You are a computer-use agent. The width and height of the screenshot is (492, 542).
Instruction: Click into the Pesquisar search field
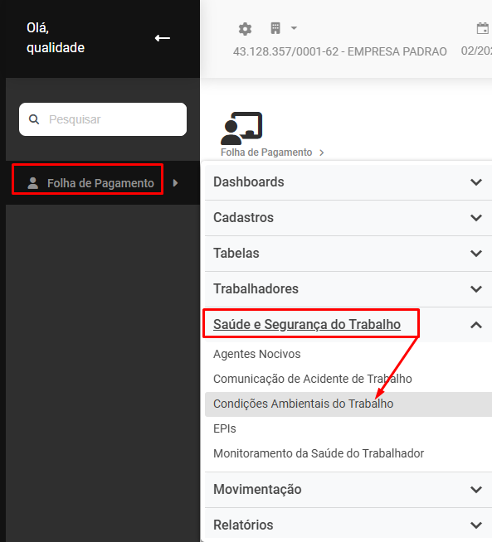(x=103, y=119)
